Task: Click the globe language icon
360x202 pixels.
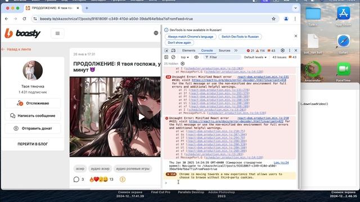Action: coord(156,33)
